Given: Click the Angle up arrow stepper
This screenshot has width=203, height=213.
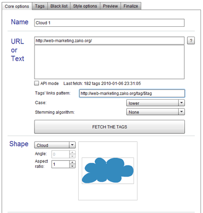Looking at the screenshot, I should tap(73, 152).
